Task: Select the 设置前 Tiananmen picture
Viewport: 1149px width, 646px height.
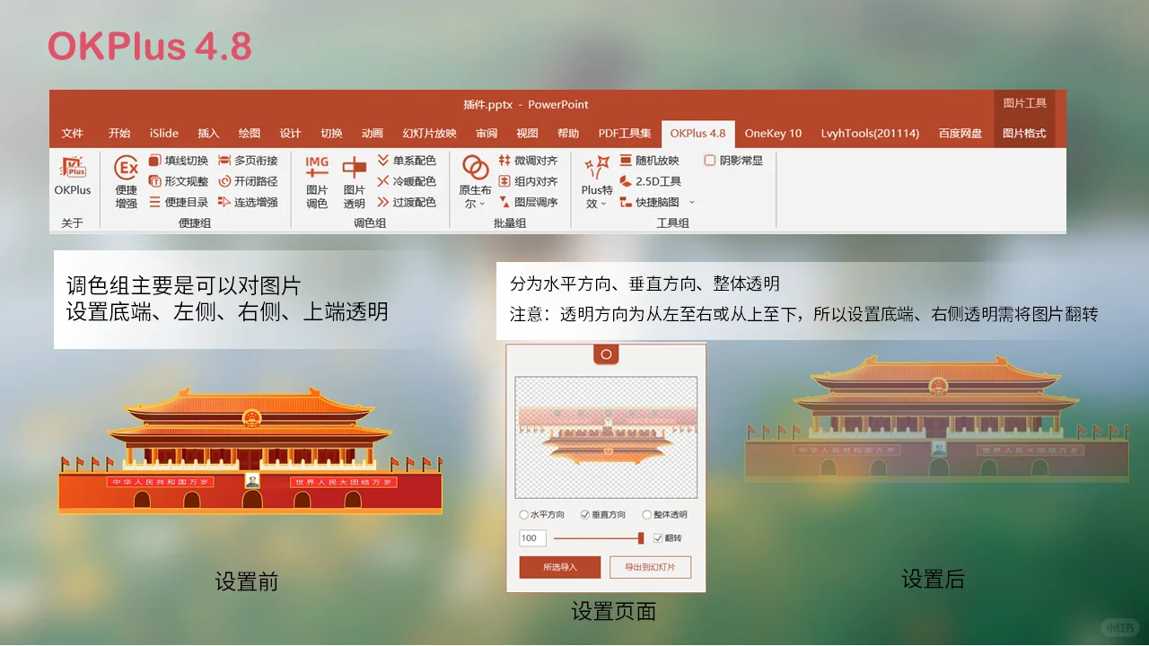Action: 250,450
